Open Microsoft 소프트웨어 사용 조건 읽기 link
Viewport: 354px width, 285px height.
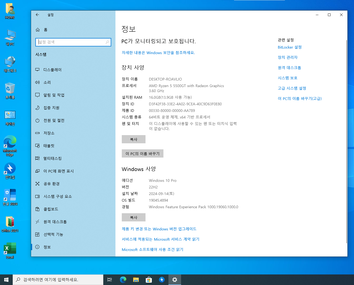click(152, 250)
